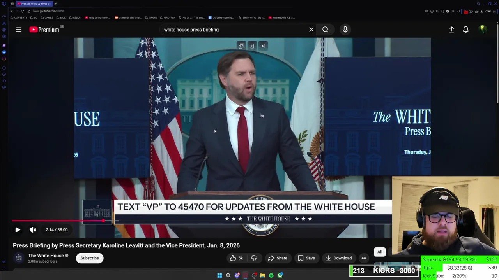The width and height of the screenshot is (499, 280).
Task: Go back with browser back arrow
Action: (12, 11)
